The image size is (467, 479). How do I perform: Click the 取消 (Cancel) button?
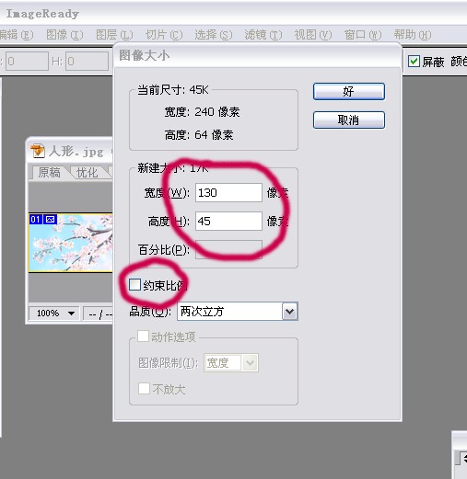click(349, 120)
